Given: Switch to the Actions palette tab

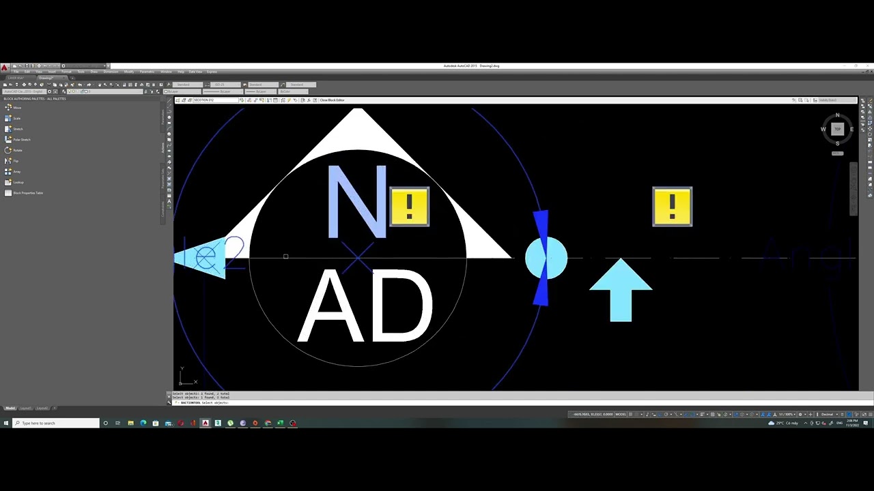Looking at the screenshot, I should [x=163, y=148].
